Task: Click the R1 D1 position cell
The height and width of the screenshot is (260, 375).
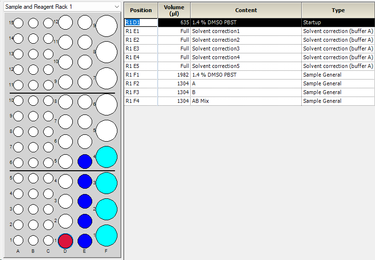Action: 141,22
